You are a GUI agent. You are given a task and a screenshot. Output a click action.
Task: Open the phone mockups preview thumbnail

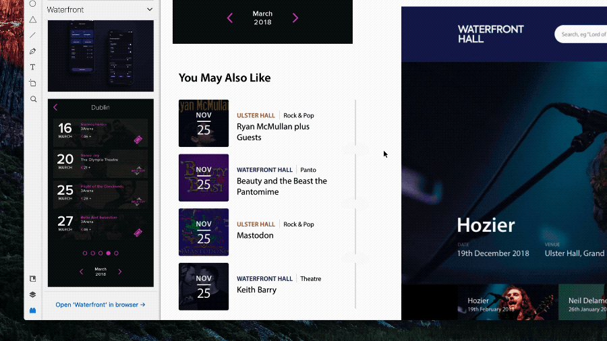(100, 56)
